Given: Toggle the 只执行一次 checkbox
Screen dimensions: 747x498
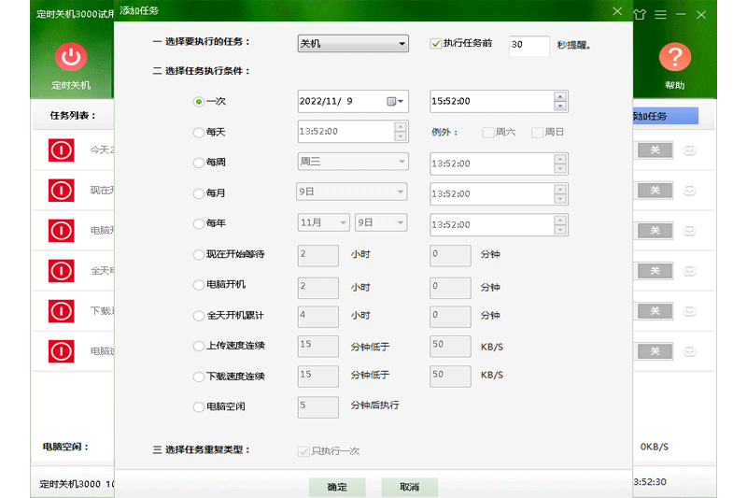Looking at the screenshot, I should [x=303, y=451].
